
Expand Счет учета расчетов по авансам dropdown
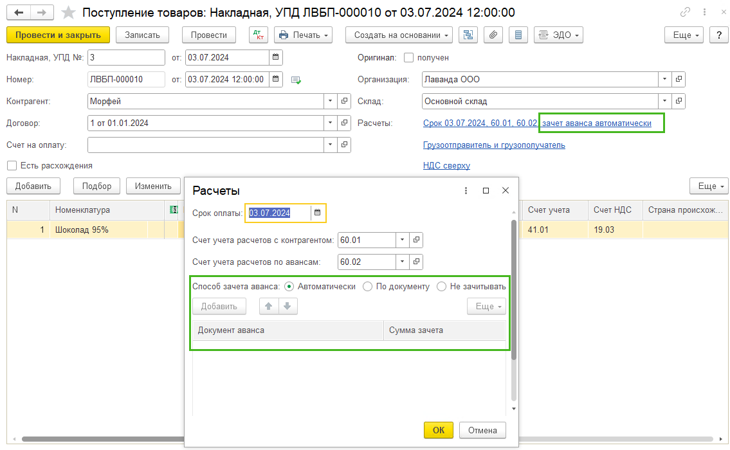[x=402, y=262]
